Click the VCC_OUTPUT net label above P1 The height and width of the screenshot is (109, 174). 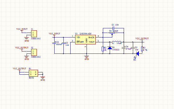(19, 69)
